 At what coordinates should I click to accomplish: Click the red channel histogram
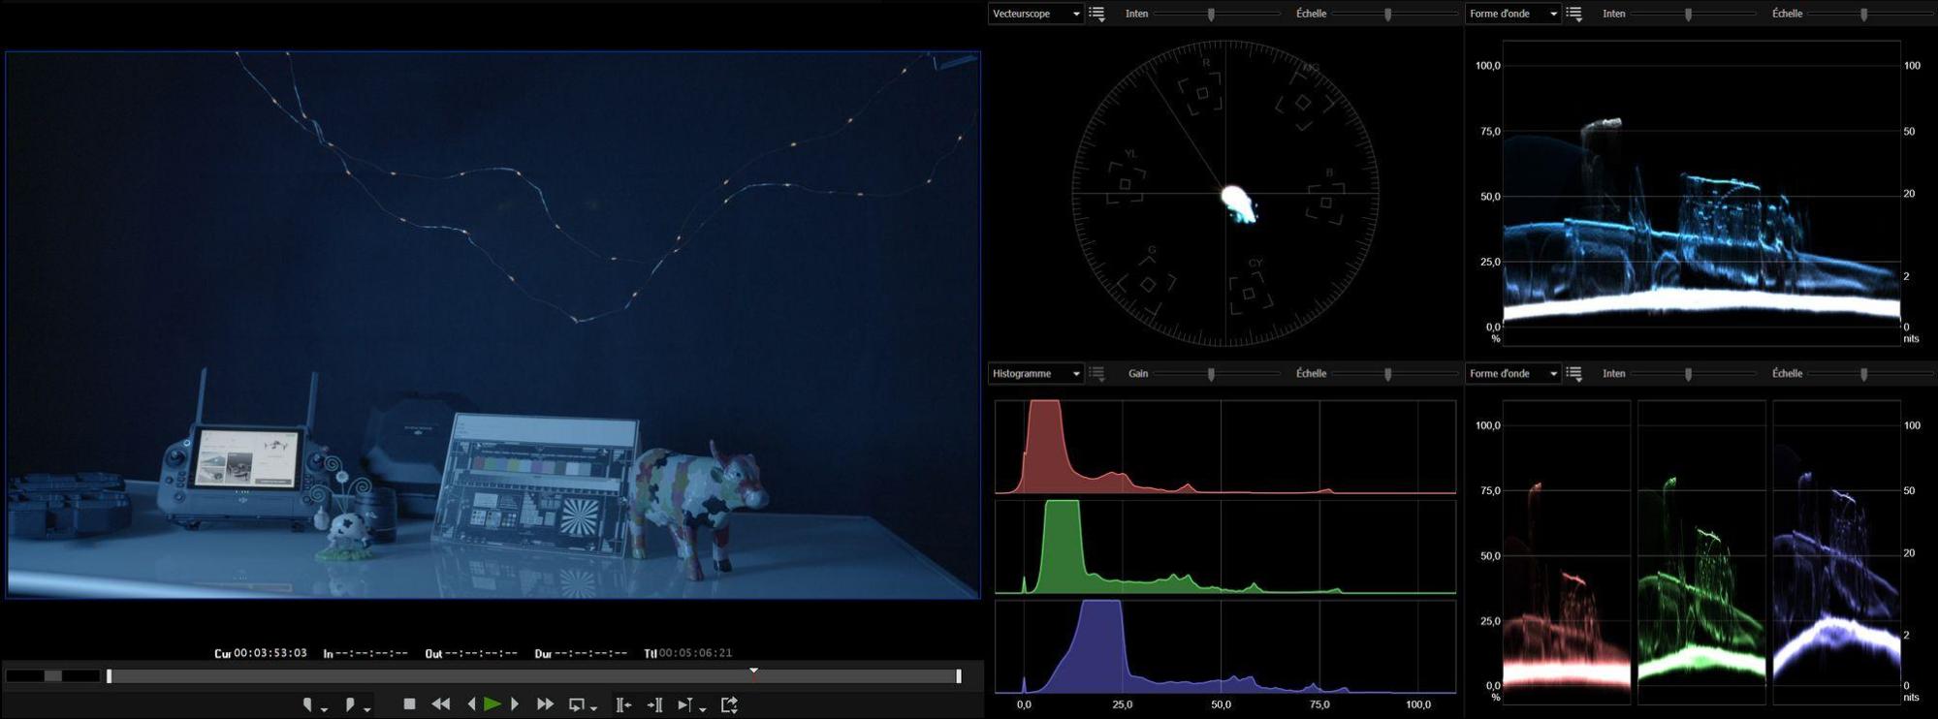1225,447
